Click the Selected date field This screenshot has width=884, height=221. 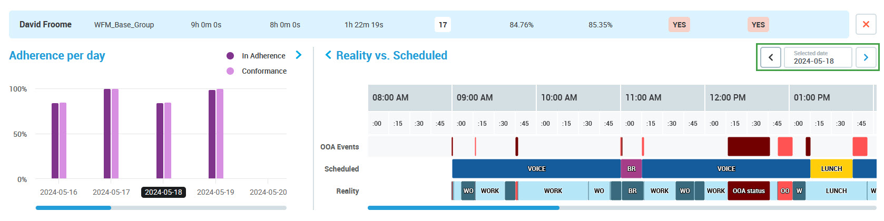tap(818, 57)
